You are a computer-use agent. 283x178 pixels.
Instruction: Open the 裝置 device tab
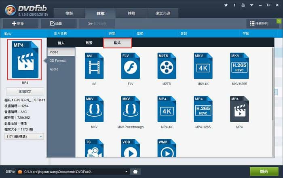tap(89, 43)
